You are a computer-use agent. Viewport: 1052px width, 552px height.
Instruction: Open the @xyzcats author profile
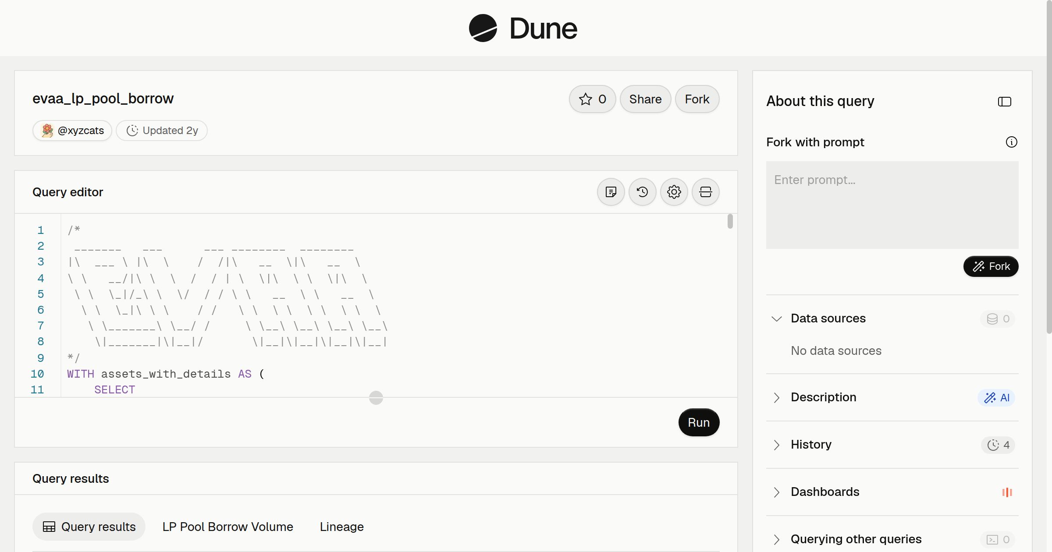(x=72, y=131)
